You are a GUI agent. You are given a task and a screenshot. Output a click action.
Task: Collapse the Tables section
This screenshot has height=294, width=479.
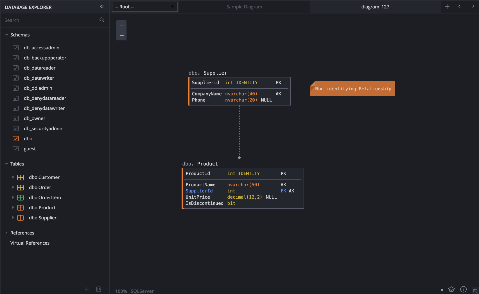pyautogui.click(x=6, y=164)
